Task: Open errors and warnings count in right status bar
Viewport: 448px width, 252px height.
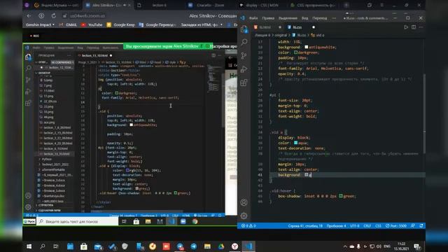Action: coord(248,225)
